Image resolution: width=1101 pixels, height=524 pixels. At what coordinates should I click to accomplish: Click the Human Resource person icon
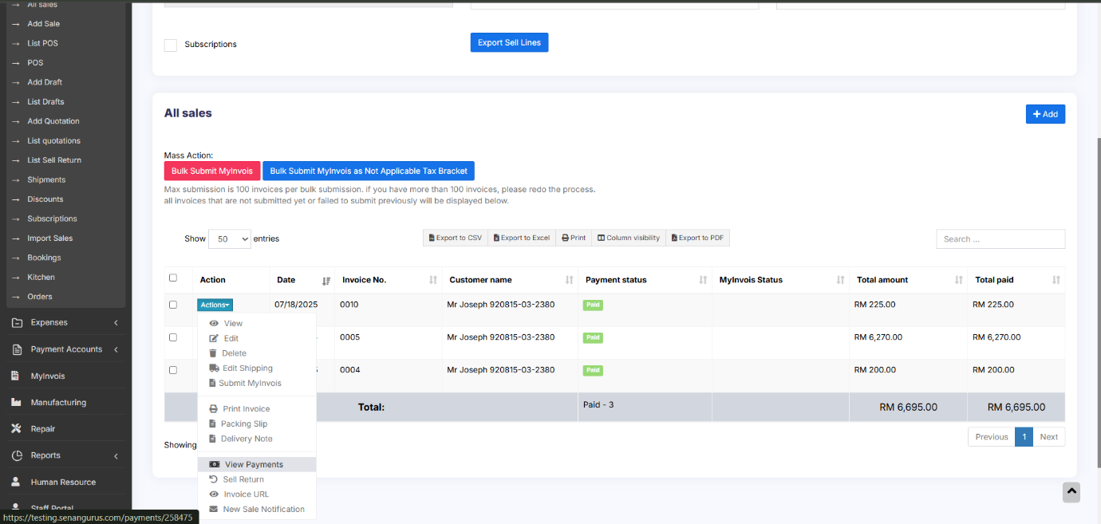[x=15, y=482]
